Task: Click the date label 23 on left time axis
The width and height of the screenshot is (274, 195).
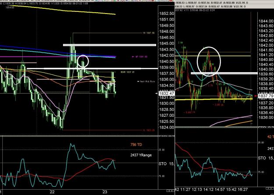Action: point(105,192)
